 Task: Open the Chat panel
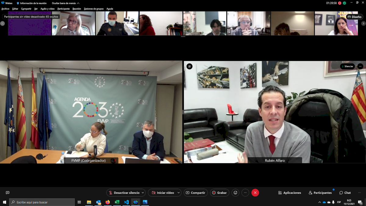tap(345, 193)
